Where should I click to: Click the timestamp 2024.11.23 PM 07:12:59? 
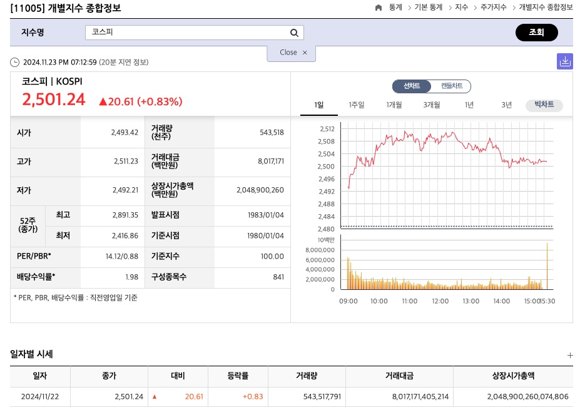(60, 62)
